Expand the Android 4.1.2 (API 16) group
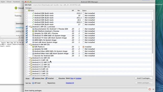The width and height of the screenshot is (163, 92). point(29,65)
